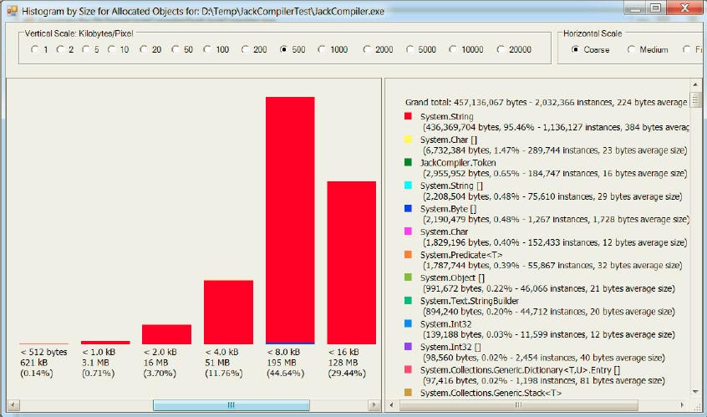
Task: Click the histogram pane's right scroll arrow
Action: click(374, 404)
